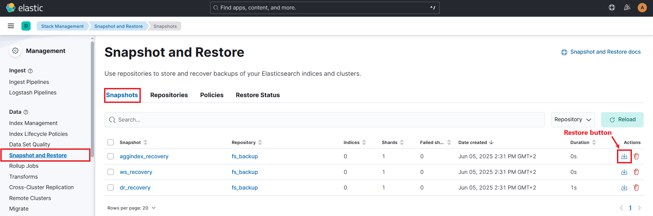Delete the aggindex_recovery snapshot

point(636,156)
